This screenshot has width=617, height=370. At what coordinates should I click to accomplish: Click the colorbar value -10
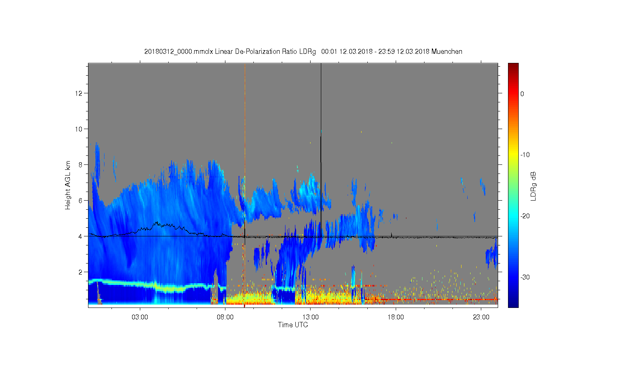pos(525,155)
